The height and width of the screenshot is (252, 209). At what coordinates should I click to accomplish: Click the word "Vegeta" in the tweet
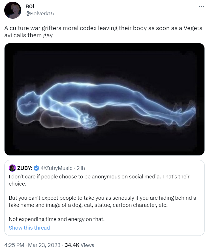pos(193,29)
